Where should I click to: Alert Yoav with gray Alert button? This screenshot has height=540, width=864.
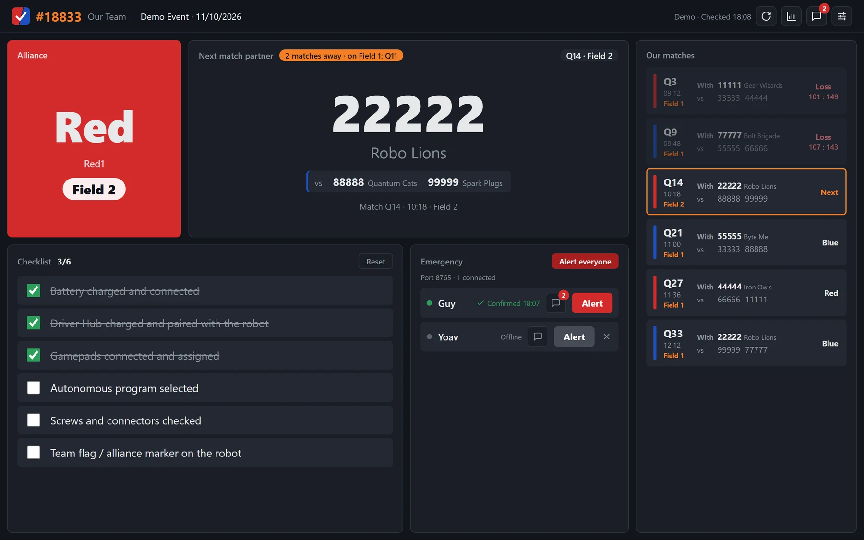[574, 337]
